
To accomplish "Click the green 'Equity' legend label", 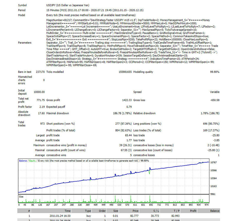I will (32, 161).
